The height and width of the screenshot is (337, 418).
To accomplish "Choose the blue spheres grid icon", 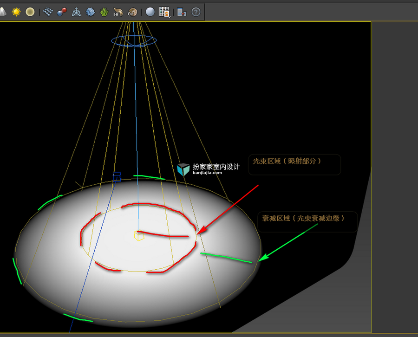I will pyautogui.click(x=48, y=12).
